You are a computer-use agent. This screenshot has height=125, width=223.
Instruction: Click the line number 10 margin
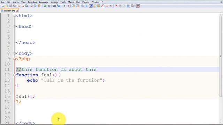pyautogui.click(x=7, y=64)
